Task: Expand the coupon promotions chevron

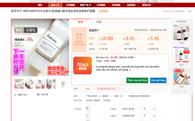Action: (123, 89)
